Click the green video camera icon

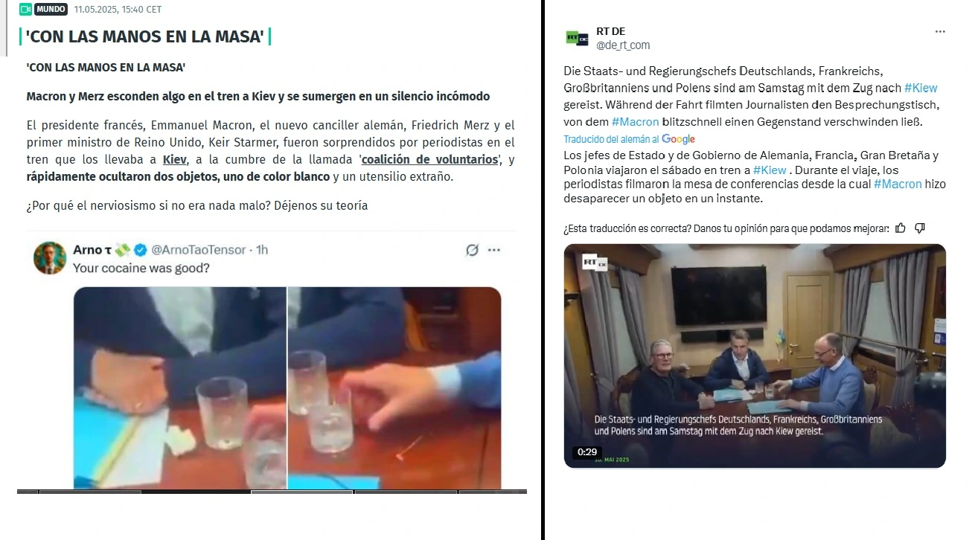click(25, 10)
